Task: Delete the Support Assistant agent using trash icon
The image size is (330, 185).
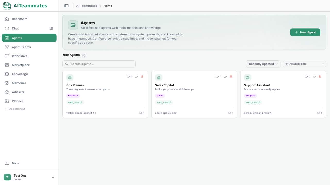Action: 320,77
